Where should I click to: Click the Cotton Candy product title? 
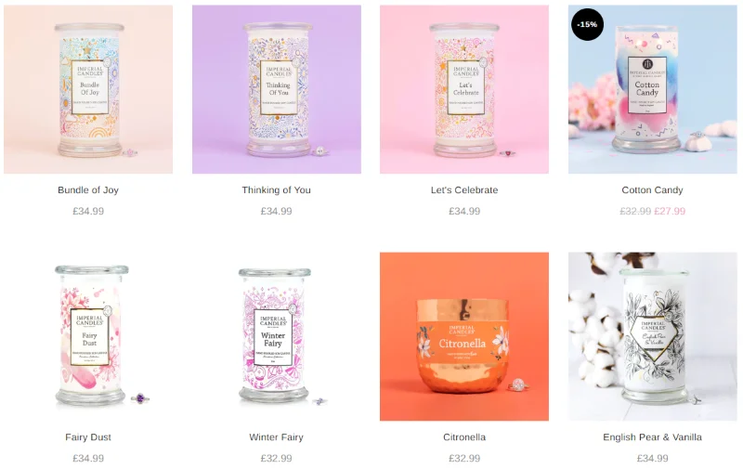[x=653, y=190]
